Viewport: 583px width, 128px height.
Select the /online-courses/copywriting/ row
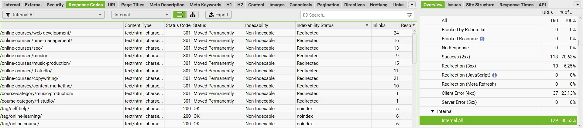coord(206,78)
